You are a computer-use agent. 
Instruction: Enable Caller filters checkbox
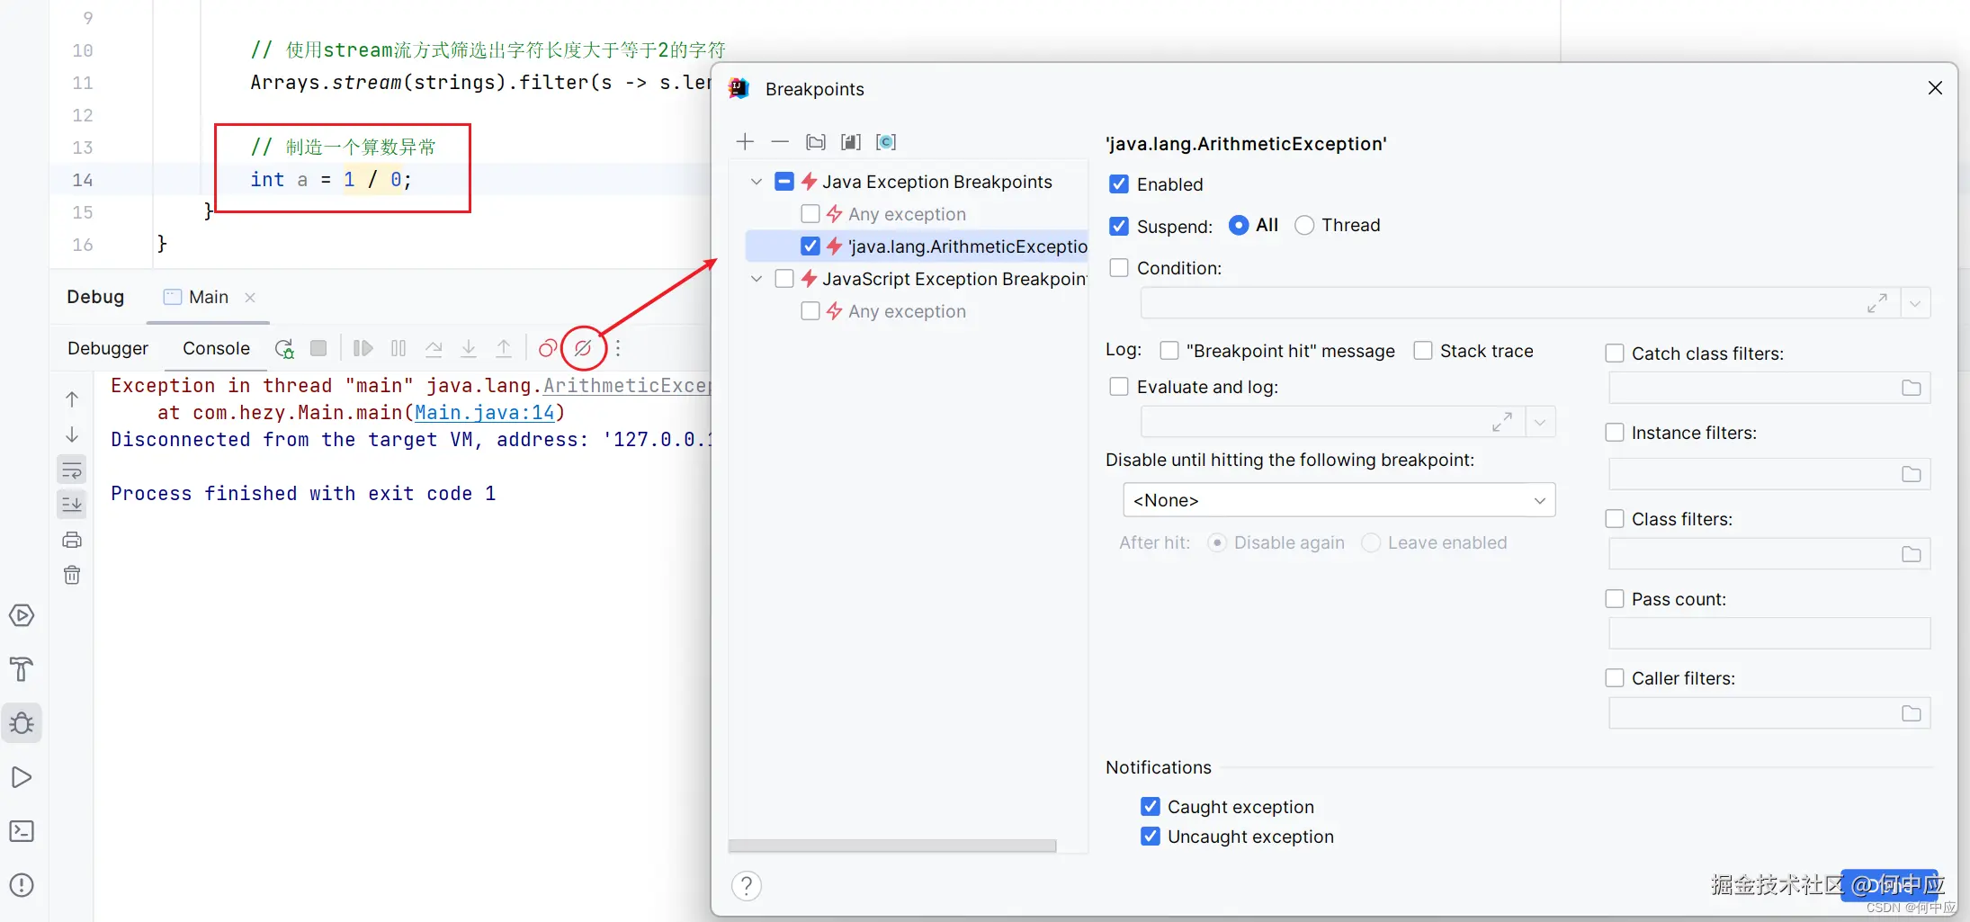pos(1615,678)
